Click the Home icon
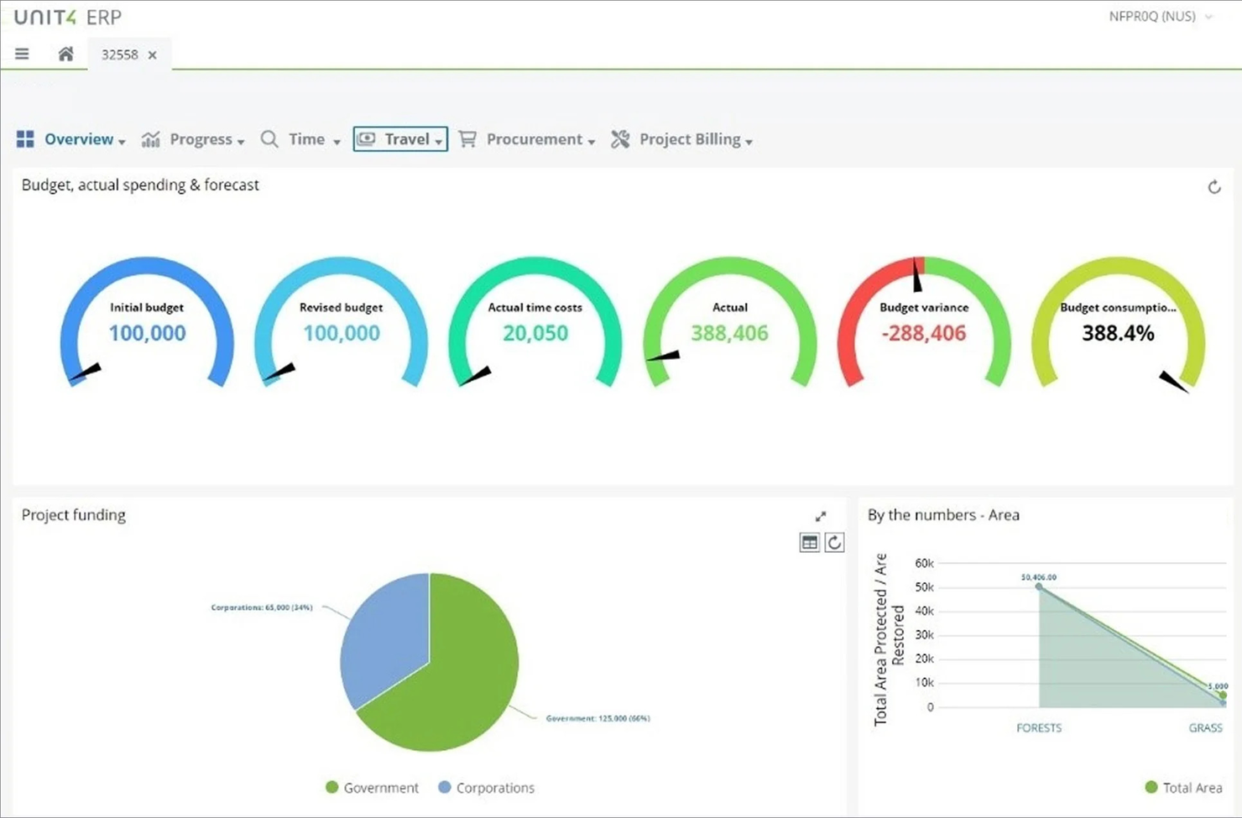 click(65, 53)
